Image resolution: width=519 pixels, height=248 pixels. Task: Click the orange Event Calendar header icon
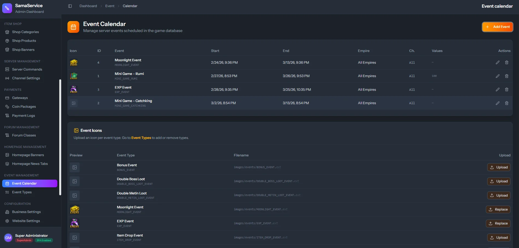(73, 27)
